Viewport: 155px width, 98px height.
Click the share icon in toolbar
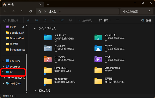pyautogui.click(x=62, y=20)
